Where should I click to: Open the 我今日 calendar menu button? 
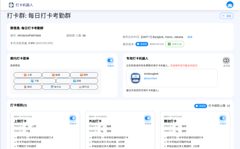pyautogui.click(x=56, y=87)
